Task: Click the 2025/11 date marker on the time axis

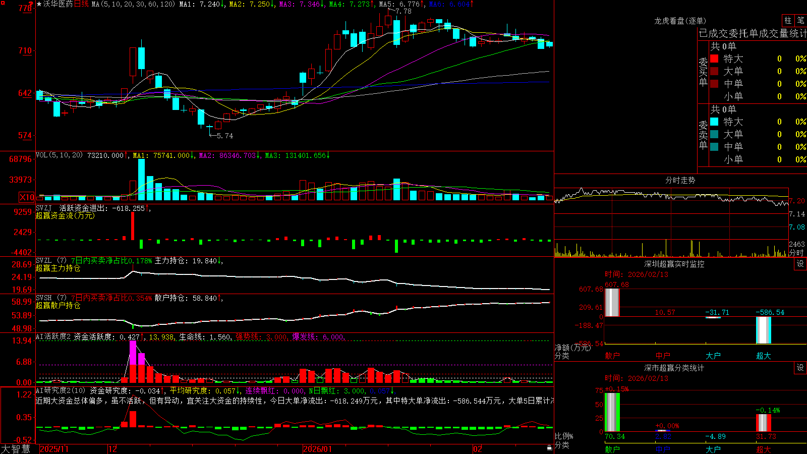Action: pos(54,449)
